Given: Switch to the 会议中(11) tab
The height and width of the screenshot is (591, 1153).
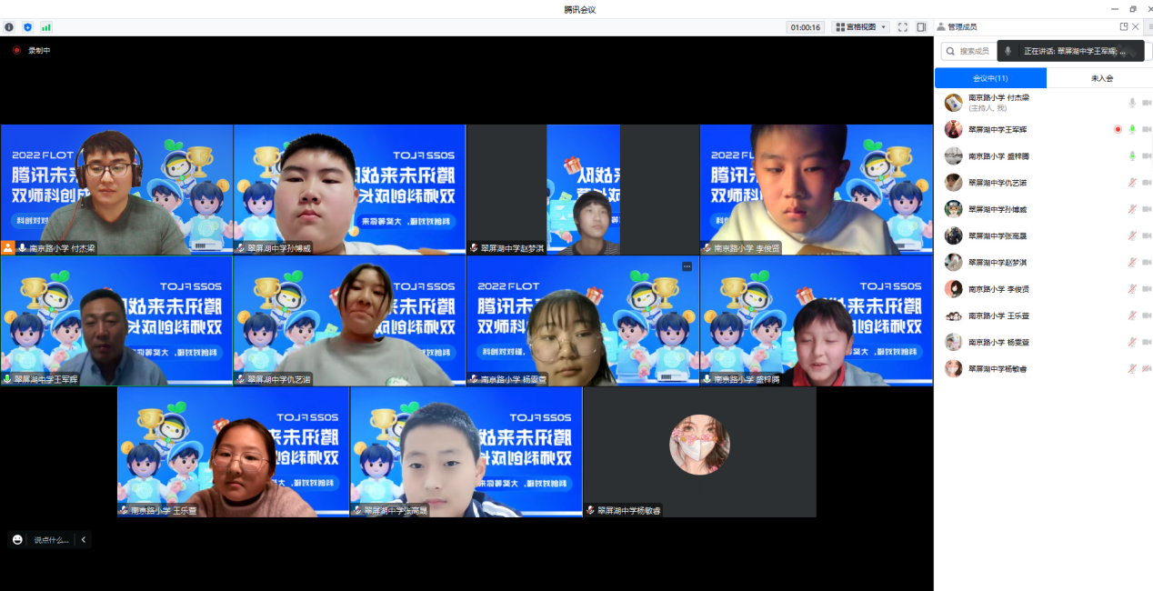Looking at the screenshot, I should pyautogui.click(x=990, y=78).
